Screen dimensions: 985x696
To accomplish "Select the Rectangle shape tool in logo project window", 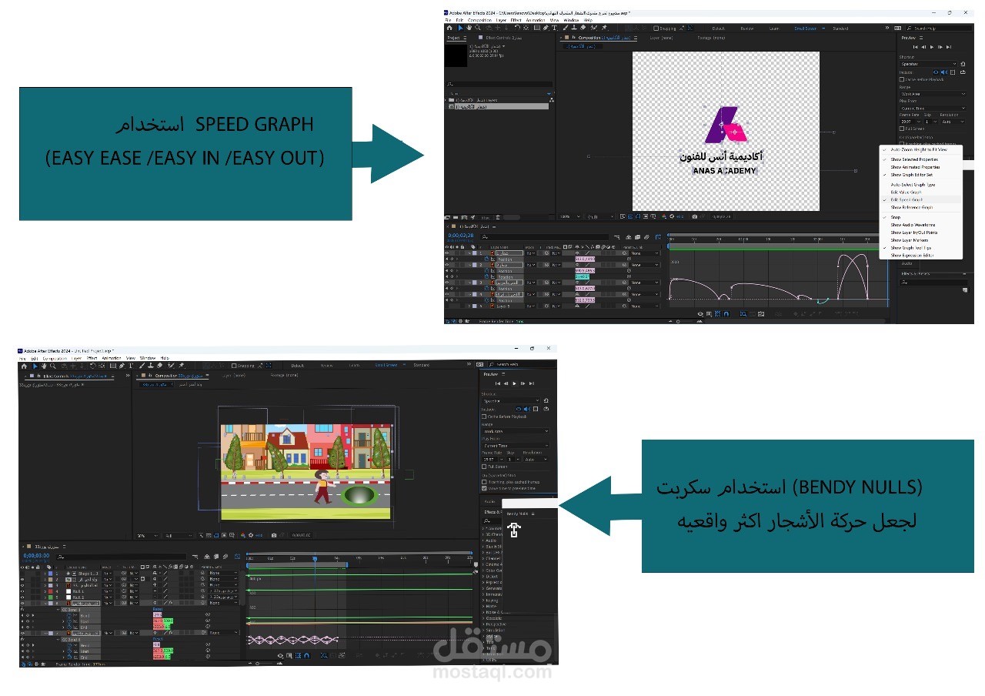I will tap(537, 28).
